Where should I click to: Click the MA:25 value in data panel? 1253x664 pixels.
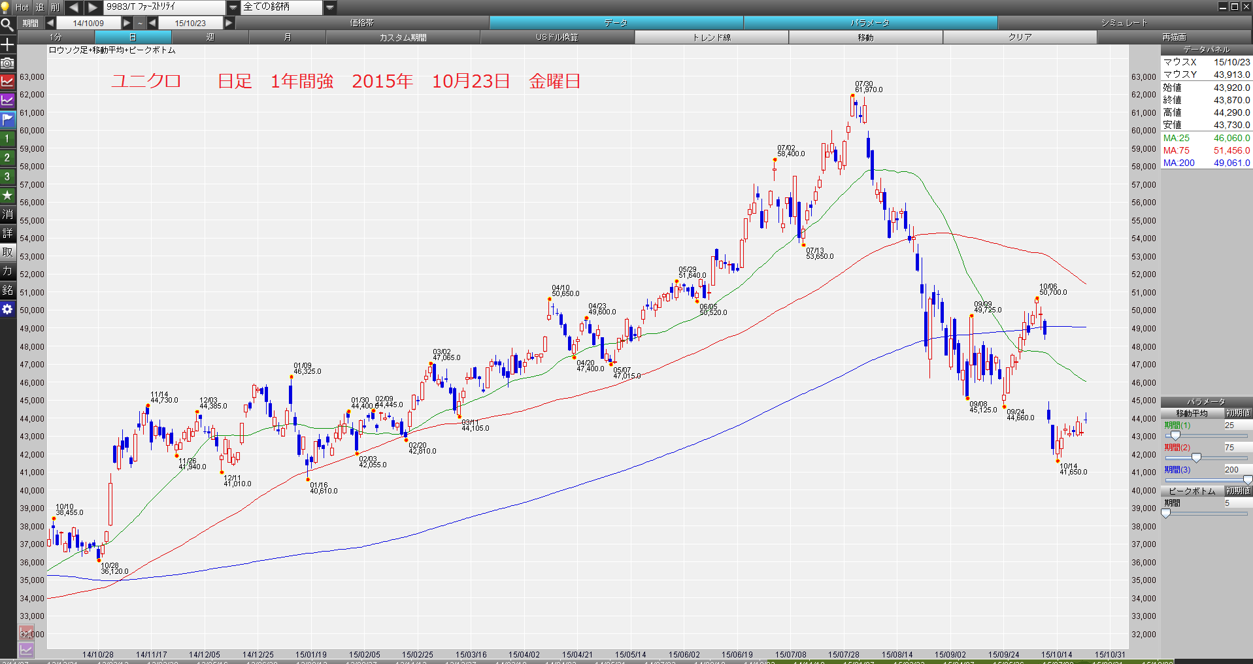tap(1231, 138)
